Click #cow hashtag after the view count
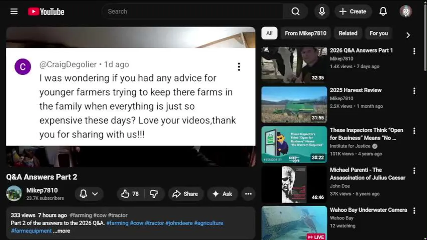Screen dimensions: 427x240 pos(100,215)
